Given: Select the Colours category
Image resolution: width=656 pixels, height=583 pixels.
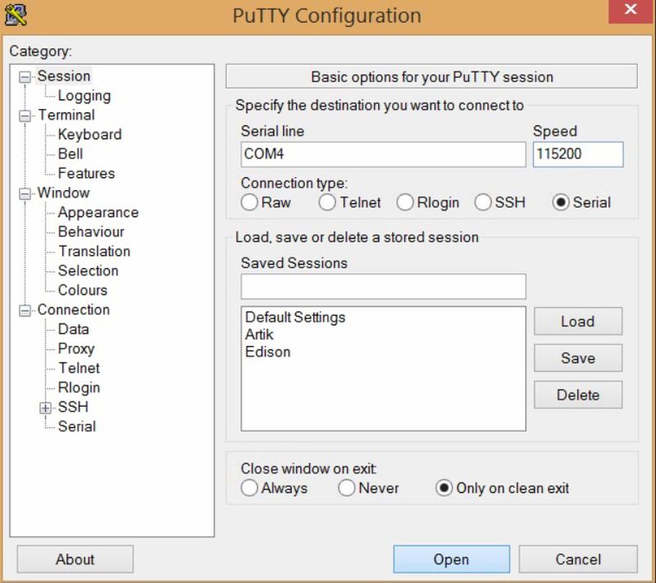Looking at the screenshot, I should point(83,290).
